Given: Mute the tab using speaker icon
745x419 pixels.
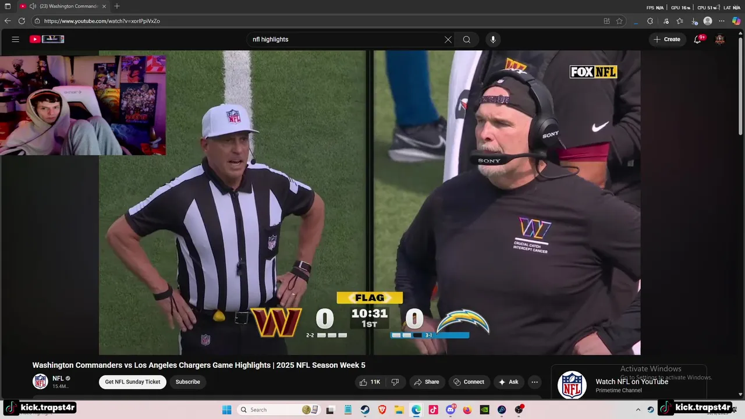Looking at the screenshot, I should pos(33,6).
